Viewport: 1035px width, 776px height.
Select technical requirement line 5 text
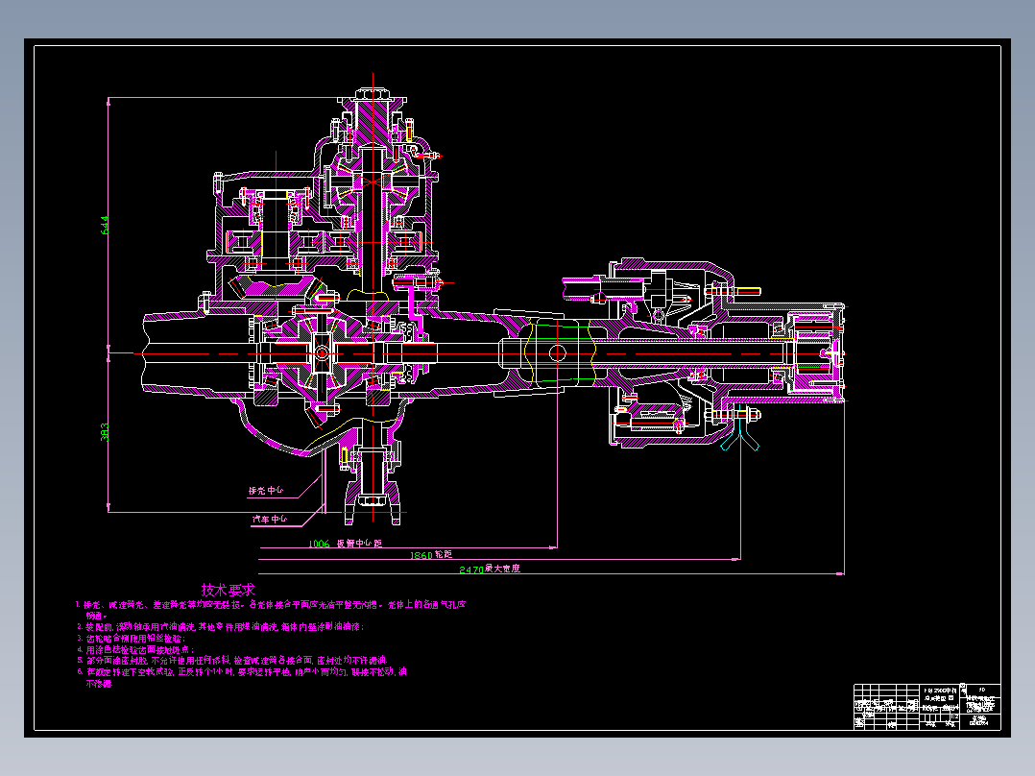[232, 661]
